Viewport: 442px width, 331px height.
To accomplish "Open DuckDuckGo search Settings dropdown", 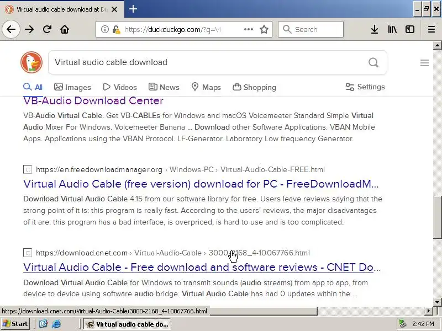I will (x=365, y=87).
